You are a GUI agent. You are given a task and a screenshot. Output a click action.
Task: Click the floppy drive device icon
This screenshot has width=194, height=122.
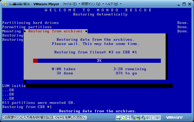(x=128, y=117)
